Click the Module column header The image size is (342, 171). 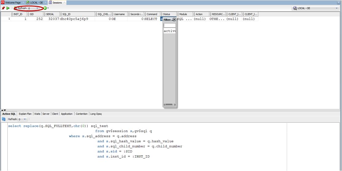pos(185,14)
